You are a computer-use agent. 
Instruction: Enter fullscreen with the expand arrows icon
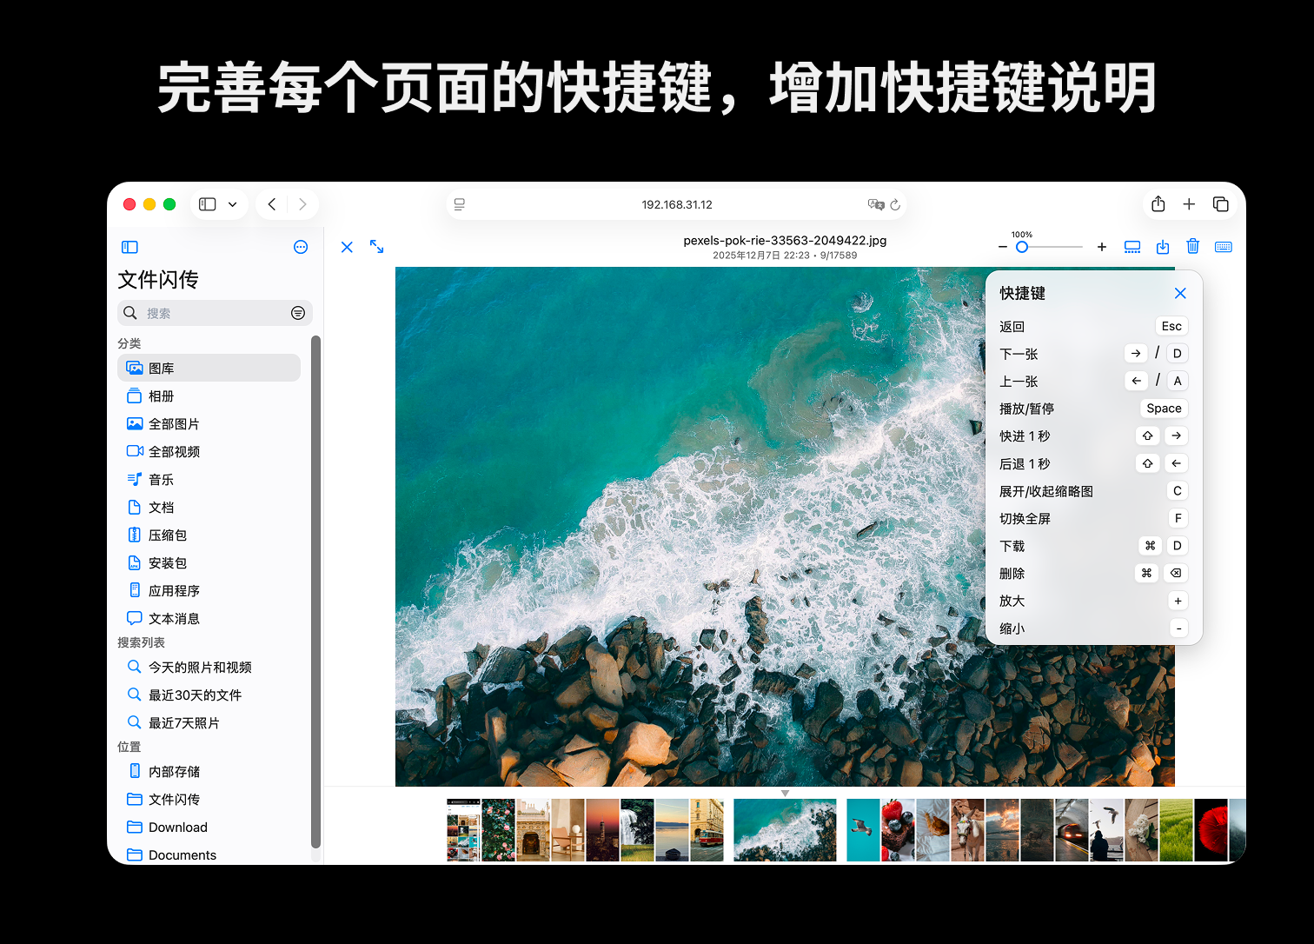[x=376, y=247]
